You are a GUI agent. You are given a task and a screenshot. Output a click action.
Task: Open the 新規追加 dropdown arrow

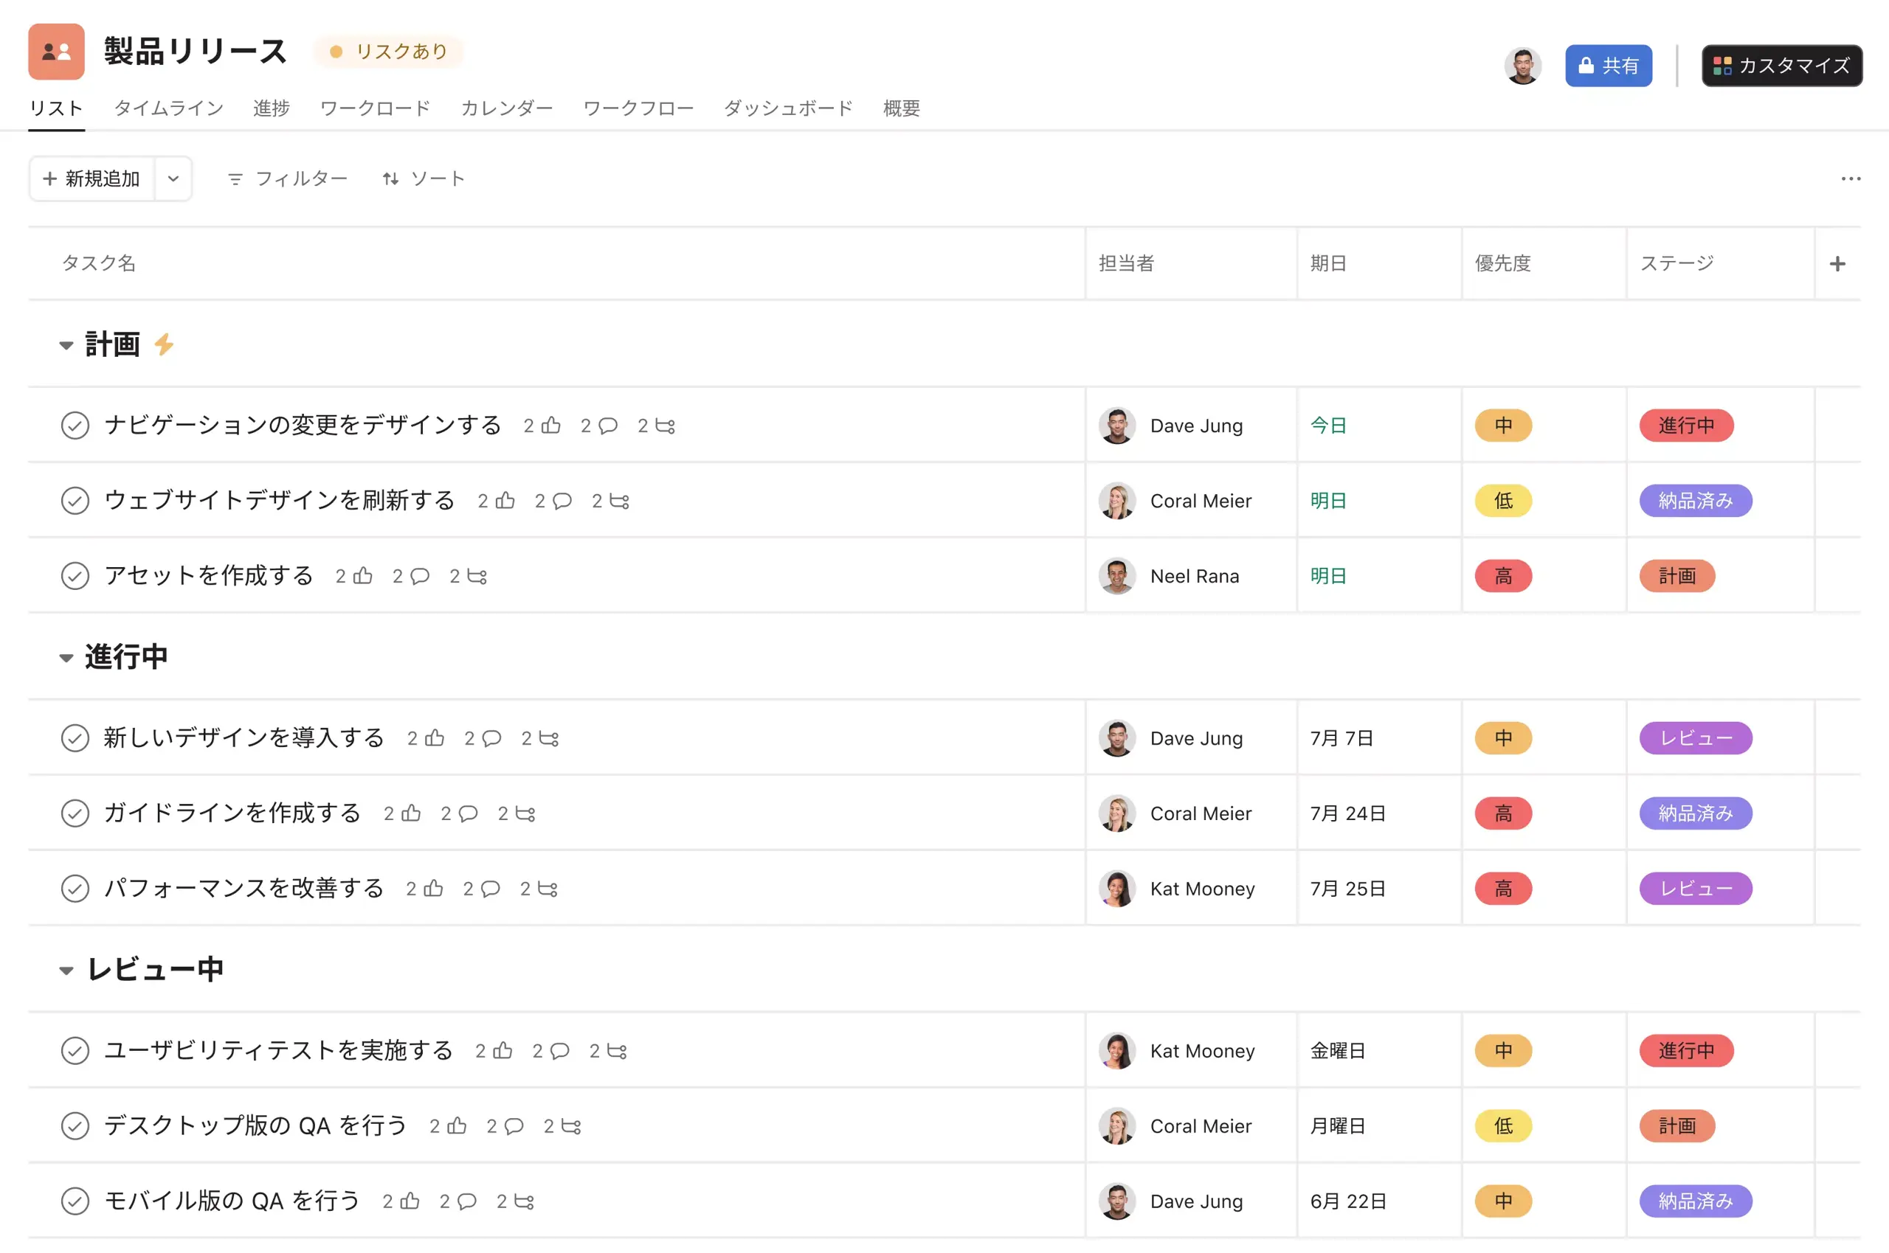[173, 178]
